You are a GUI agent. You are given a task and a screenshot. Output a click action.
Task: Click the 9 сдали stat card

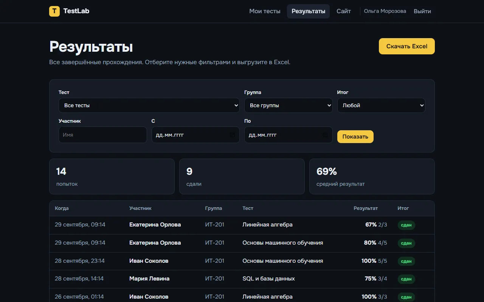[242, 176]
